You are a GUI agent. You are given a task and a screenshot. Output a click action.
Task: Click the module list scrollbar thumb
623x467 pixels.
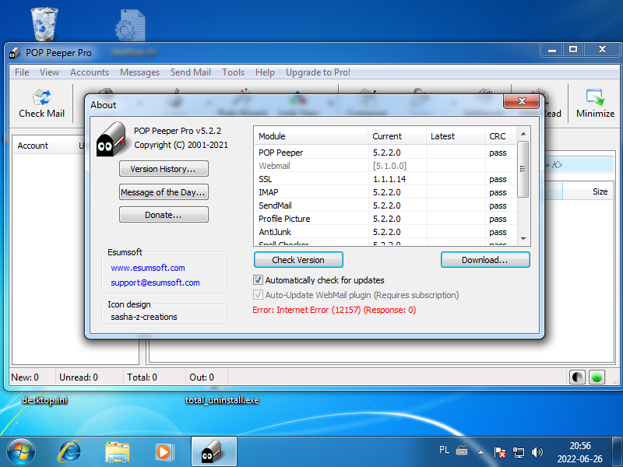point(523,169)
